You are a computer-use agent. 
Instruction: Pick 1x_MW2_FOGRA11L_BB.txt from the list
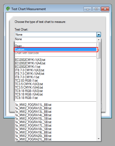[x=56, y=105]
